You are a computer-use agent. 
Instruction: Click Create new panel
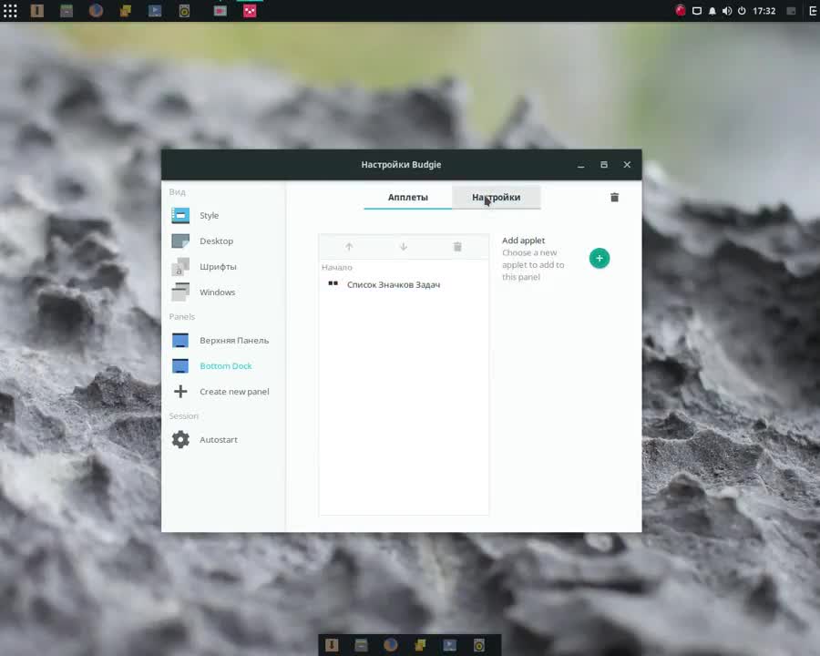224,391
